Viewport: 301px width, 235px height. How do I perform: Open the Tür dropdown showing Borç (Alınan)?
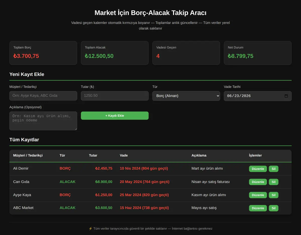[186, 96]
